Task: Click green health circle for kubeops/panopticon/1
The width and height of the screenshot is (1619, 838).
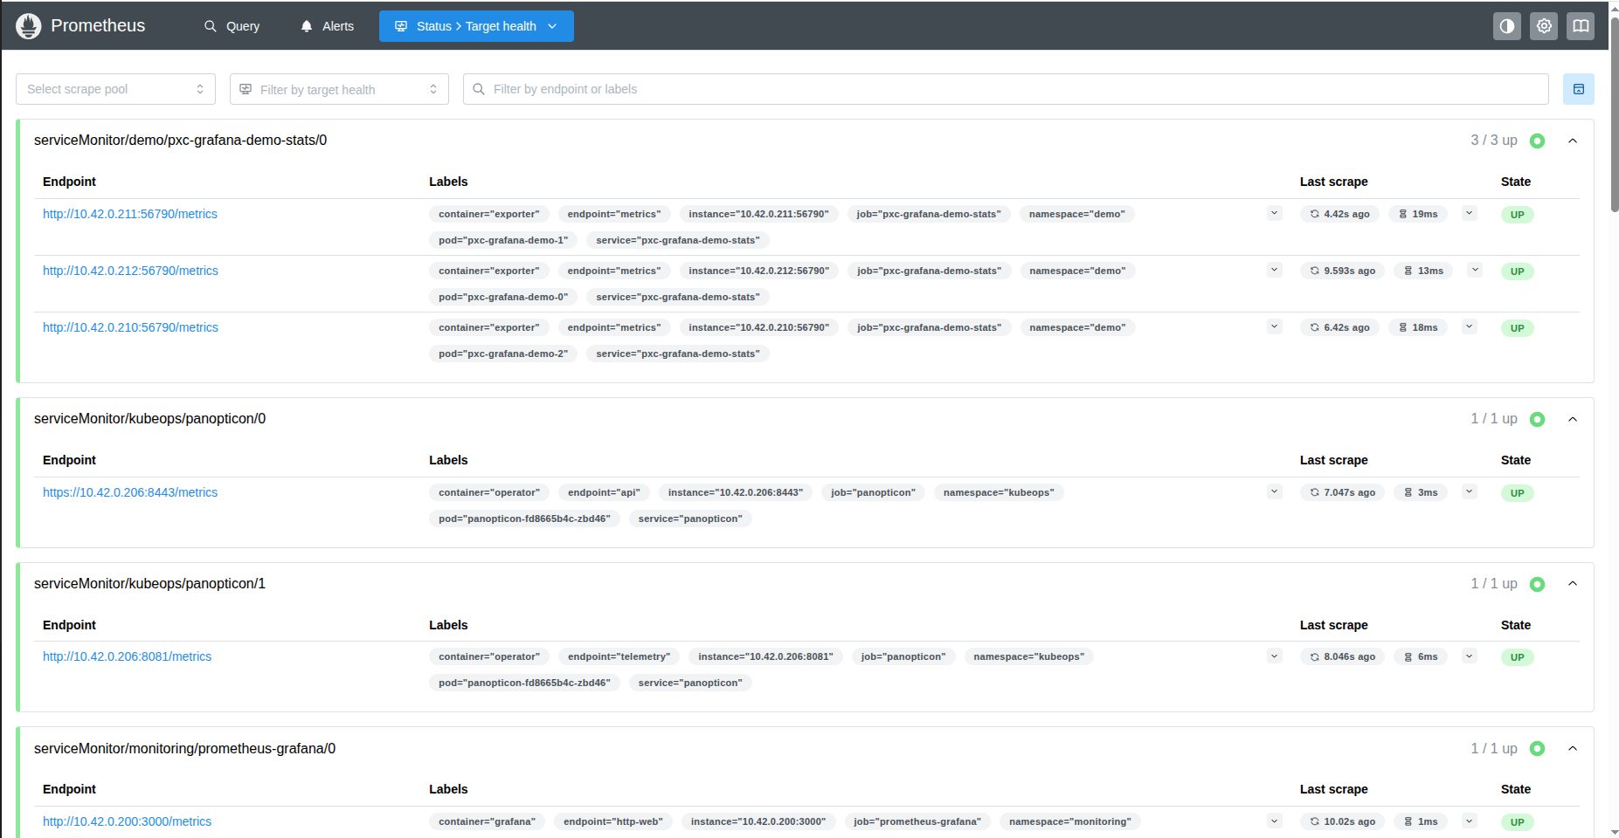Action: click(x=1538, y=584)
